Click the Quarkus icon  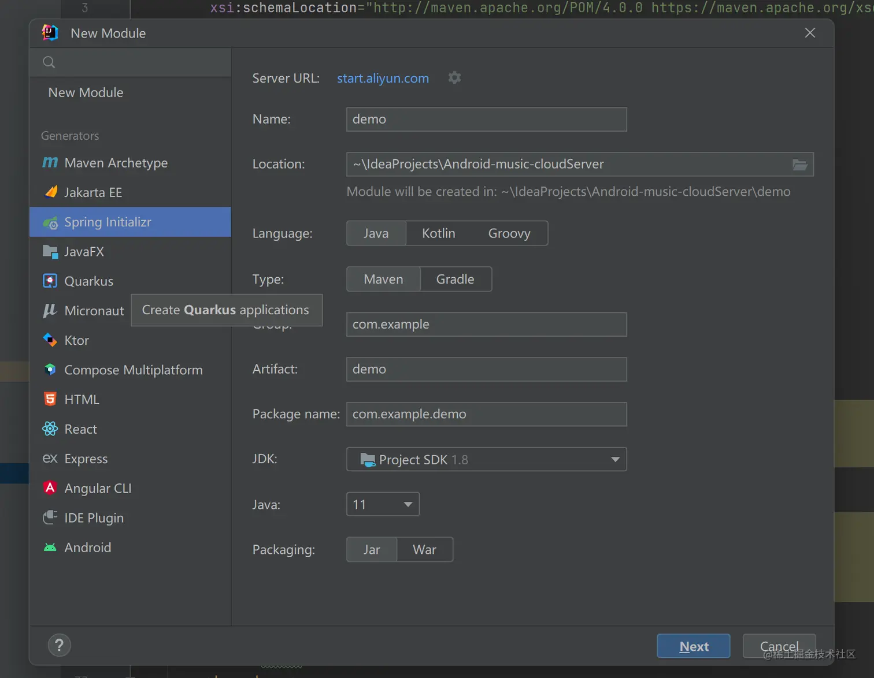click(x=50, y=281)
